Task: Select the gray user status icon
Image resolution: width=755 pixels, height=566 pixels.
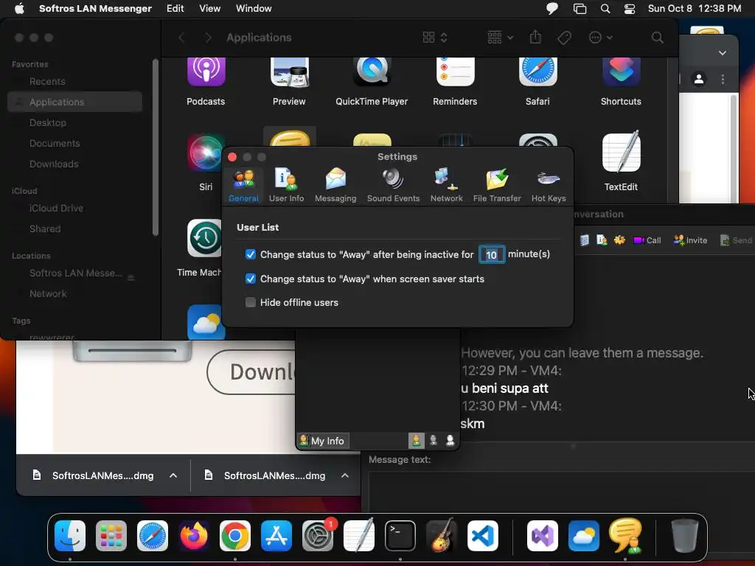Action: tap(434, 441)
